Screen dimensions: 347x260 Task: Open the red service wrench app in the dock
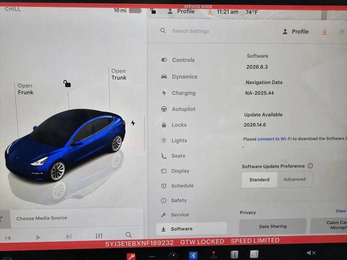click(131, 257)
